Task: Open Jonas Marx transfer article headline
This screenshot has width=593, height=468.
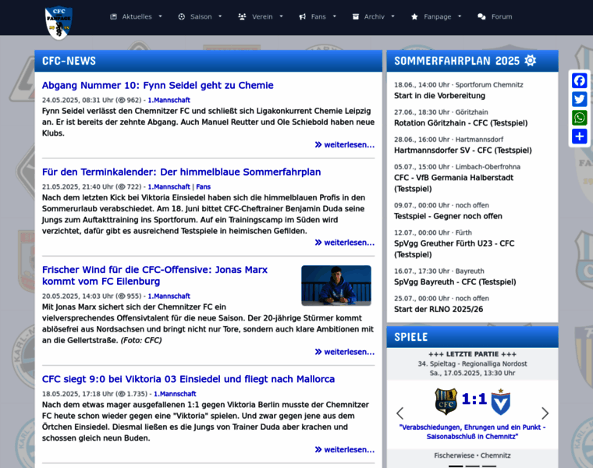Action: [x=154, y=275]
